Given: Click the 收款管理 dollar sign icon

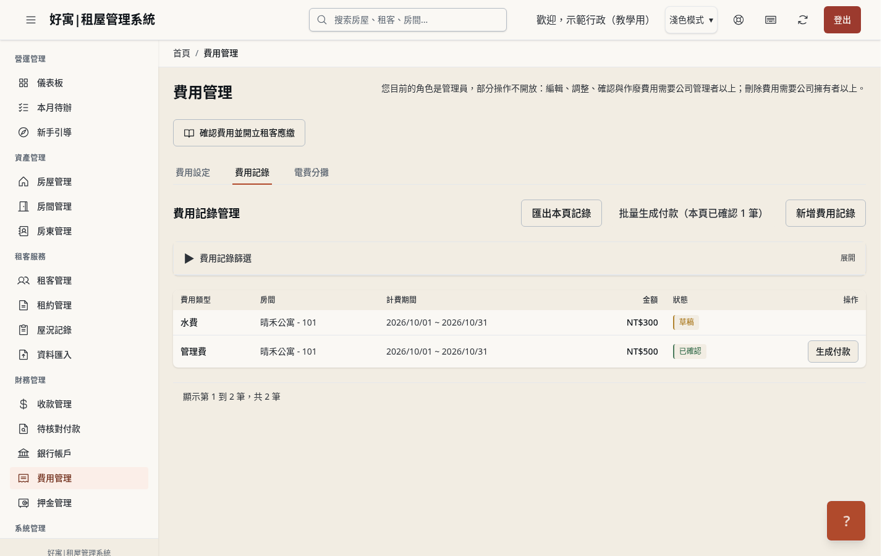Looking at the screenshot, I should [23, 404].
